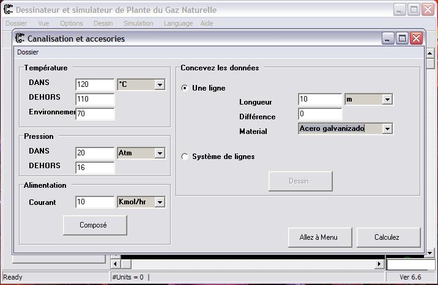Click the Canalisation et accesories window icon
438x285 pixels.
tap(20, 38)
